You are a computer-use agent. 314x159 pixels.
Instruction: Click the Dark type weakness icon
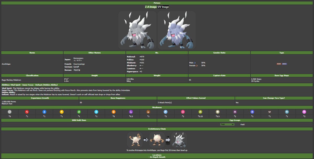[x=269, y=112]
